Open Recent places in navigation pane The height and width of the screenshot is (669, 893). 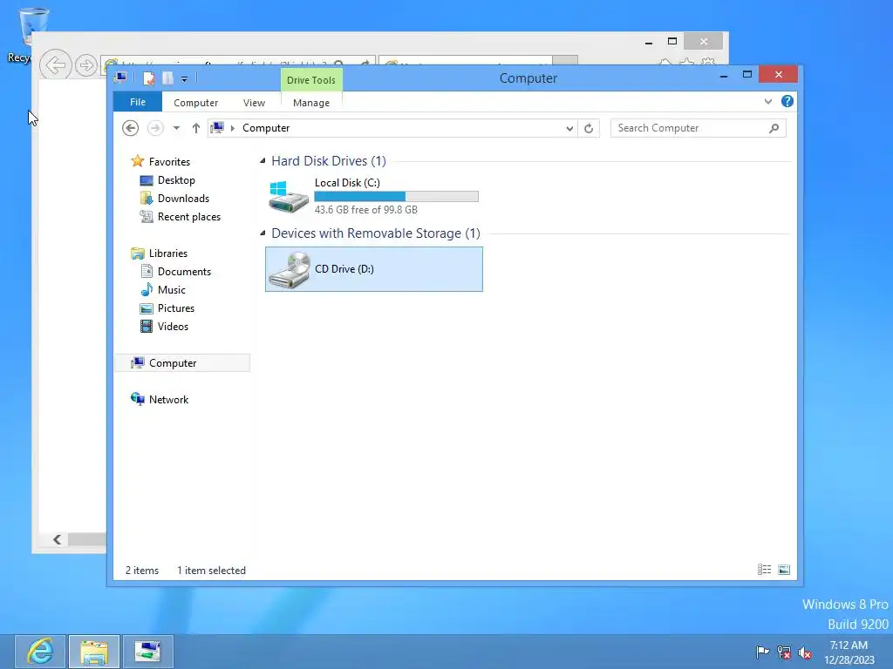188,217
